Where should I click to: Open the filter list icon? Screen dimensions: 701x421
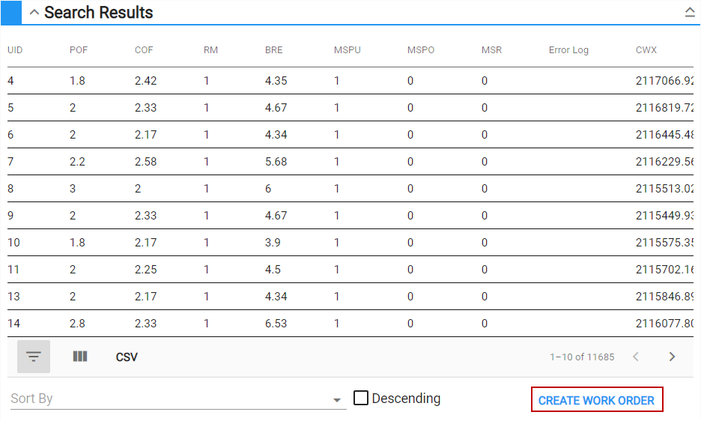[x=34, y=357]
